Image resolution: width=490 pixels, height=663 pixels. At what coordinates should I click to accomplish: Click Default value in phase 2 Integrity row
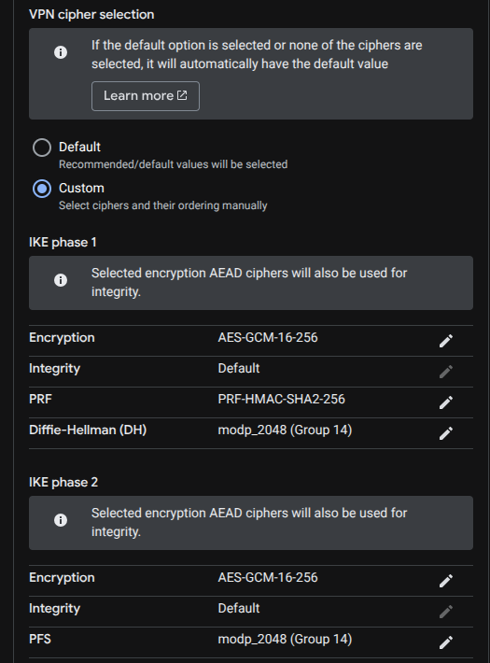238,608
